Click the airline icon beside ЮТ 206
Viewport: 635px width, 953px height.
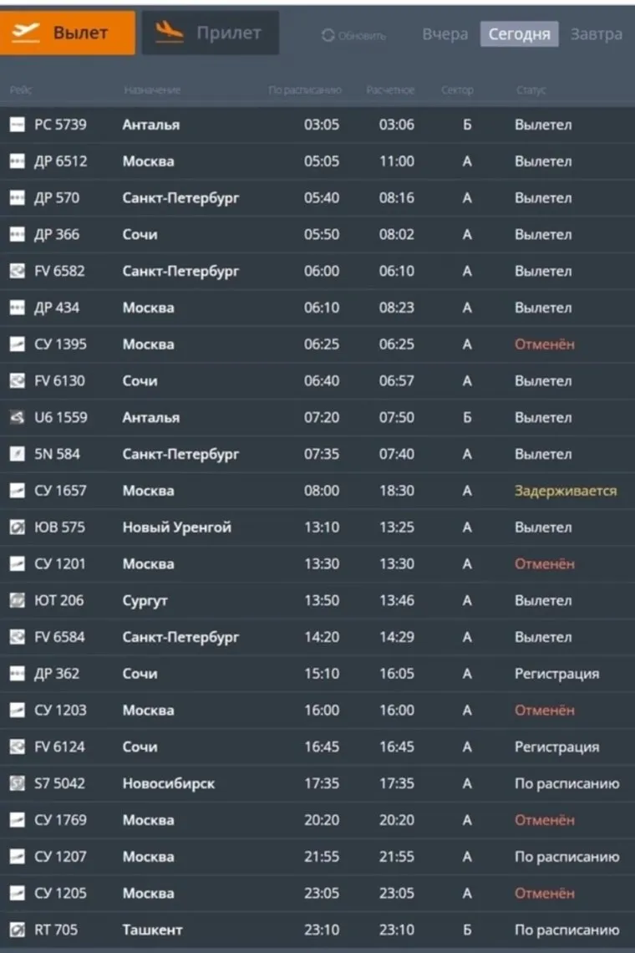point(17,600)
